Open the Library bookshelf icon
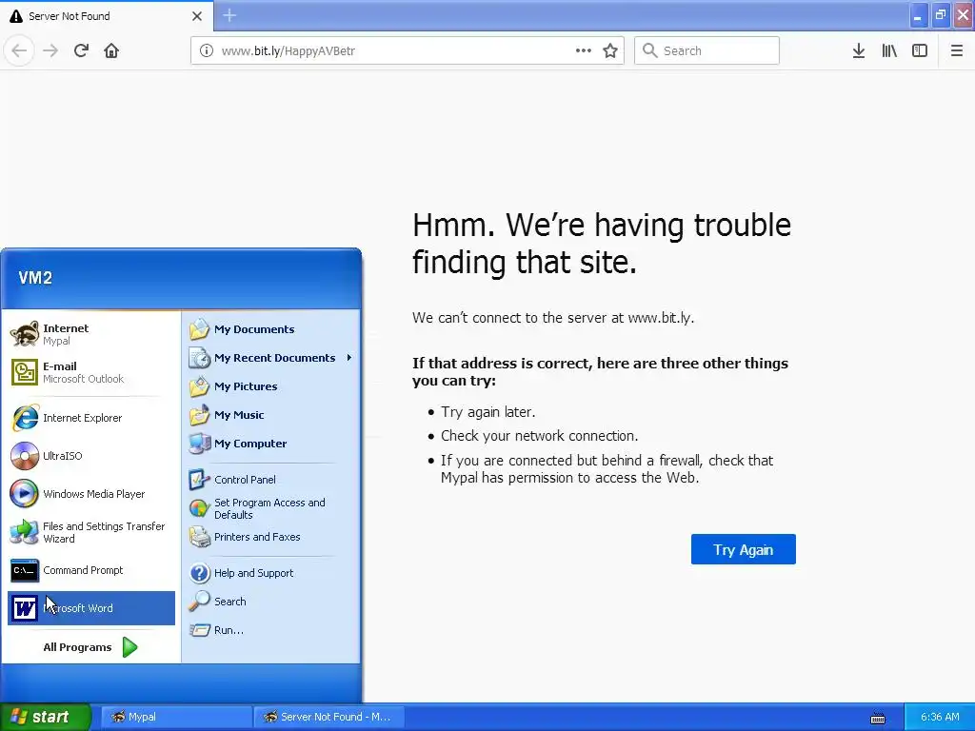This screenshot has height=731, width=975. point(889,50)
